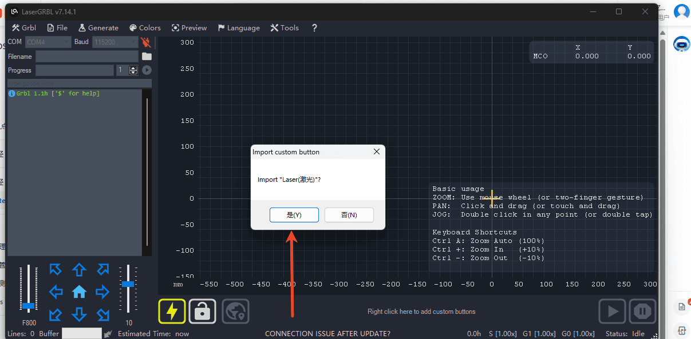The image size is (691, 339).
Task: Run program with small play icon
Action: click(147, 70)
